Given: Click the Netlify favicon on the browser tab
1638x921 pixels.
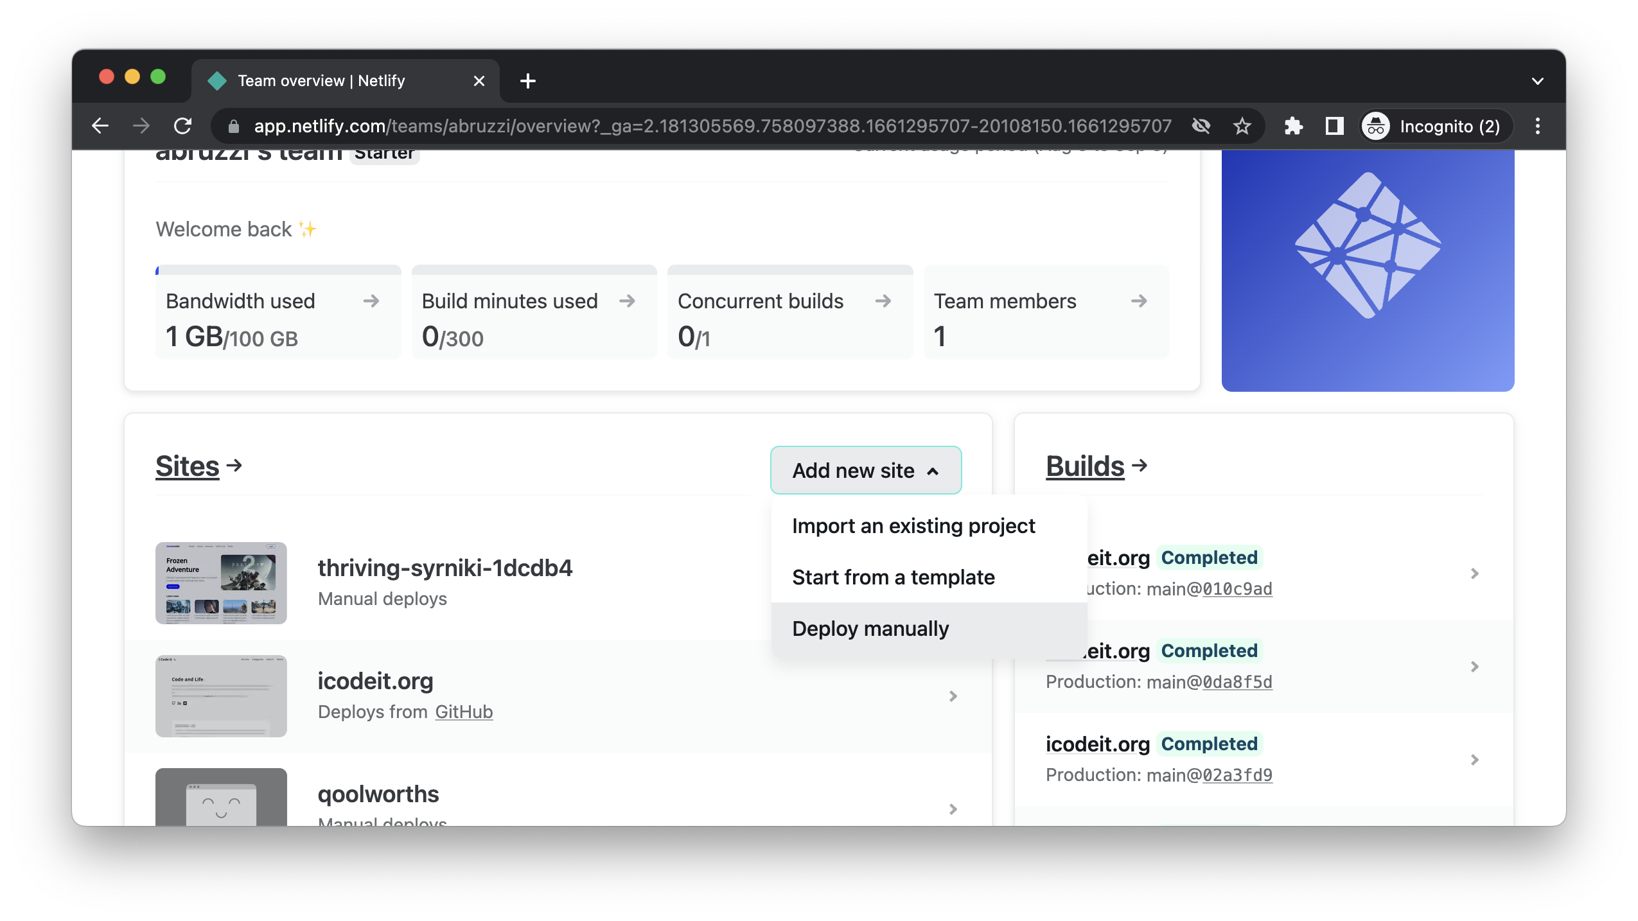Looking at the screenshot, I should click(x=218, y=80).
